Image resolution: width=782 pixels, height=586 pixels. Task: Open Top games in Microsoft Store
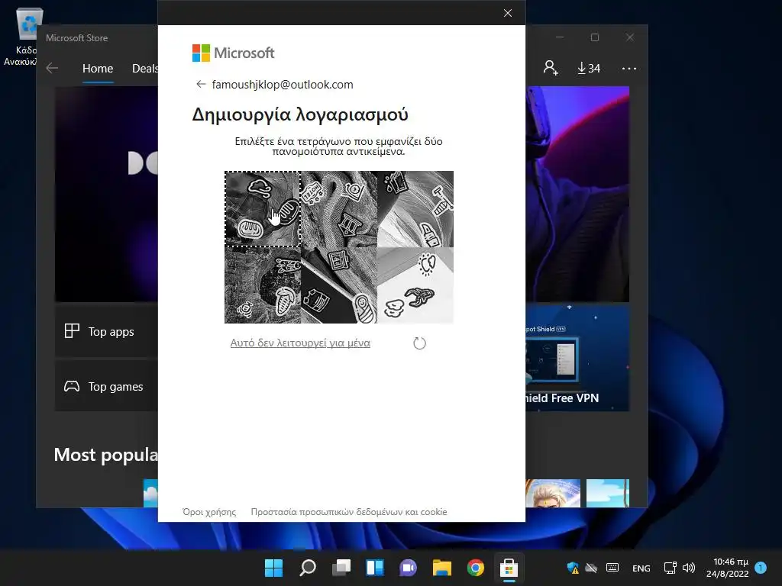[106, 386]
